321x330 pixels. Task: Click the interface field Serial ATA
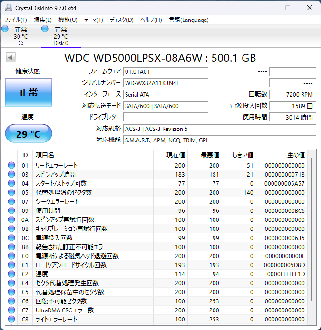click(165, 94)
